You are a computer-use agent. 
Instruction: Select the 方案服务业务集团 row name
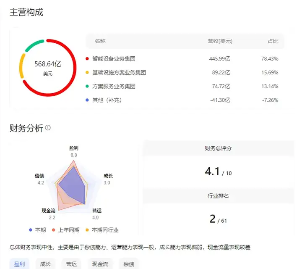point(114,86)
